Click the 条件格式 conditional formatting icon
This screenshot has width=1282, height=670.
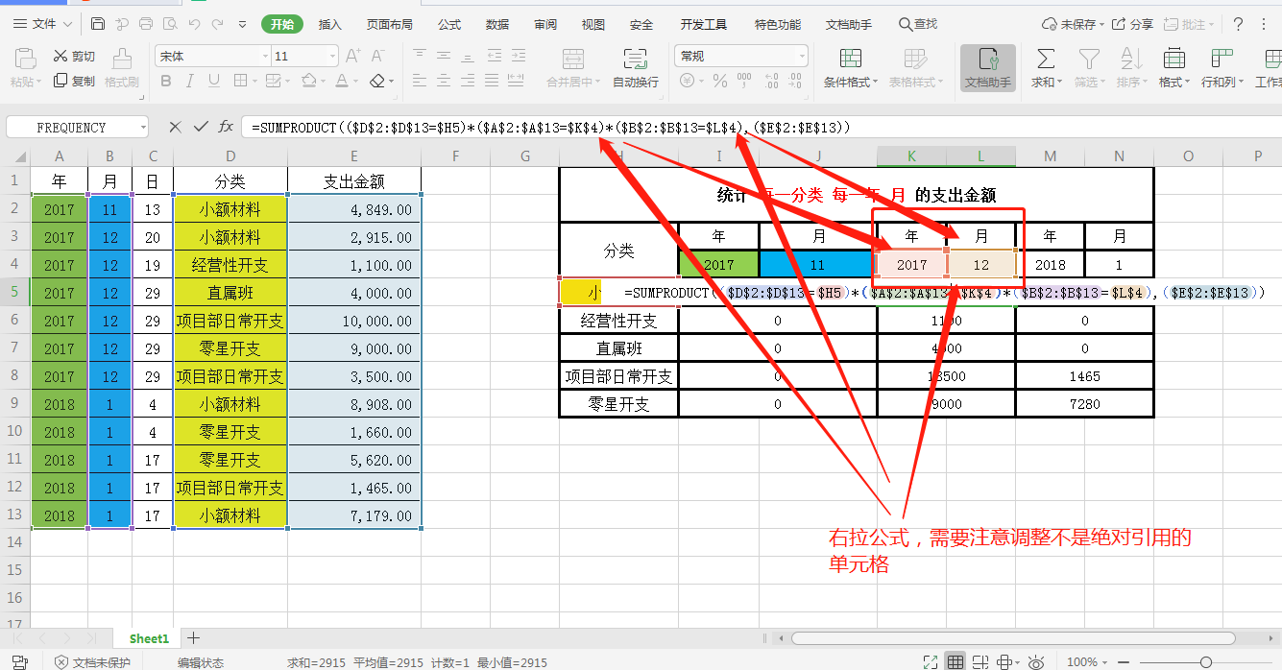click(850, 60)
